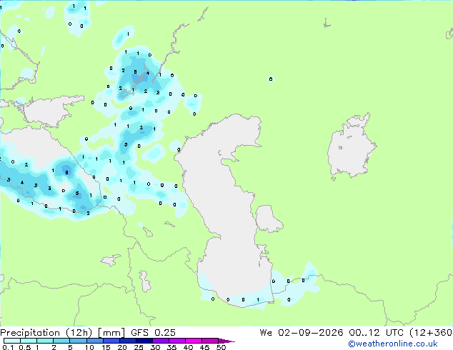Screen dimensions: 453x350
Task: Click Lake Van southwest of the Caspian
Action: click(110, 260)
